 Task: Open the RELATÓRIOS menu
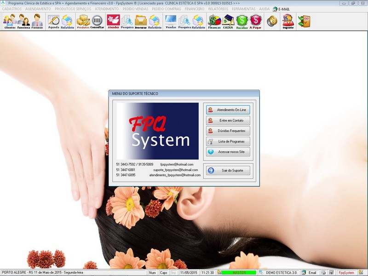pos(218,9)
